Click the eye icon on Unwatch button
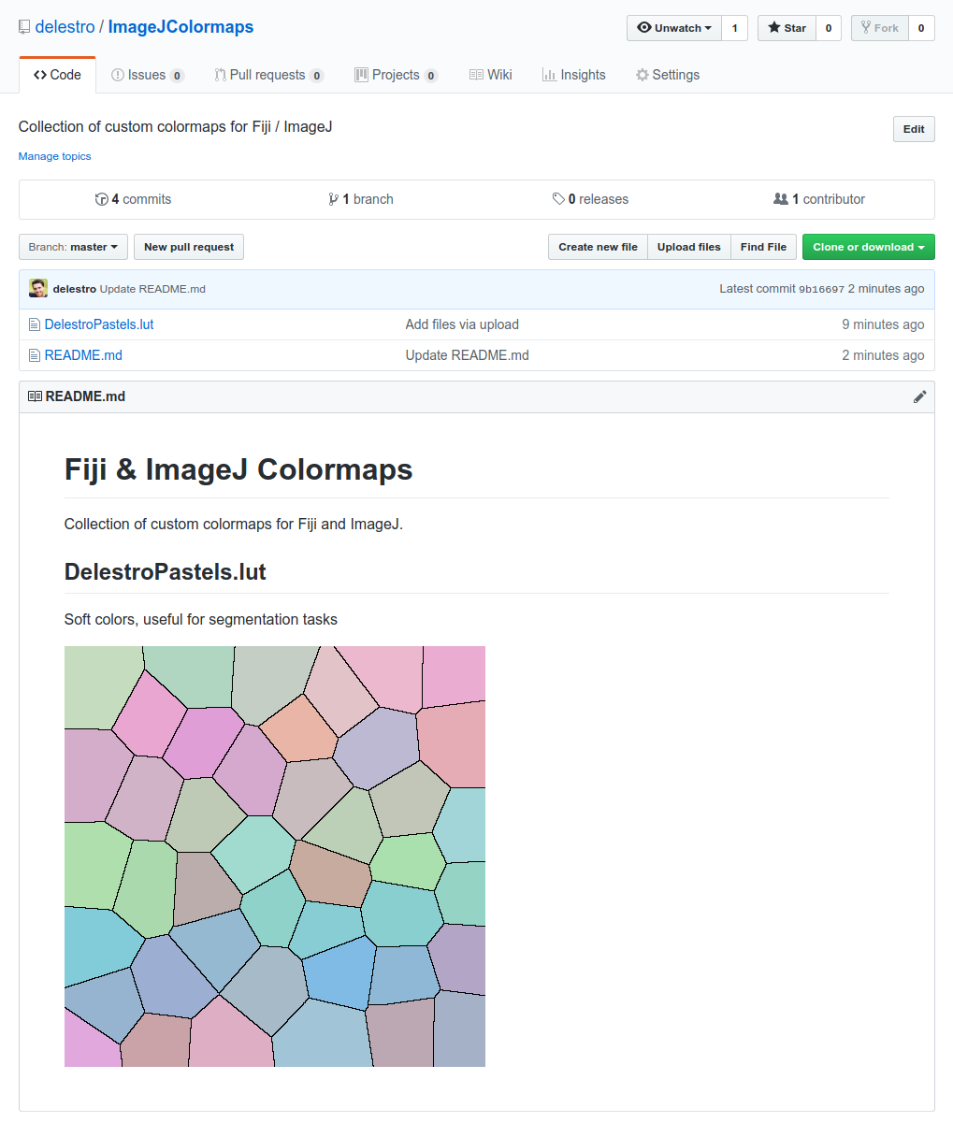 point(643,28)
